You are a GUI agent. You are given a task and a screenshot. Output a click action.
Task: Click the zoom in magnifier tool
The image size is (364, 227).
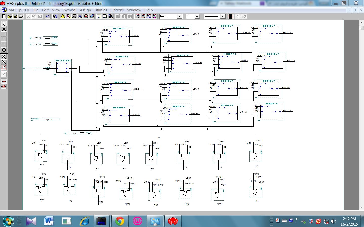tap(4, 57)
